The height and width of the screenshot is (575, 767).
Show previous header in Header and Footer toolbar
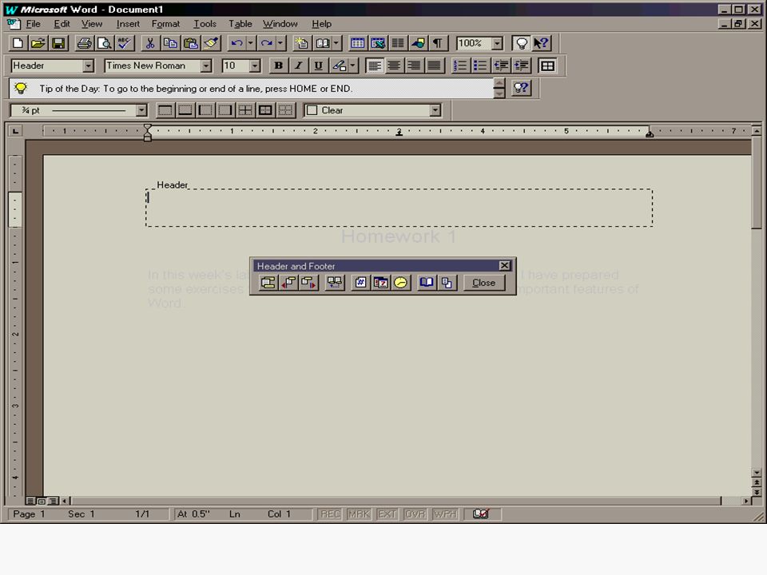point(288,283)
